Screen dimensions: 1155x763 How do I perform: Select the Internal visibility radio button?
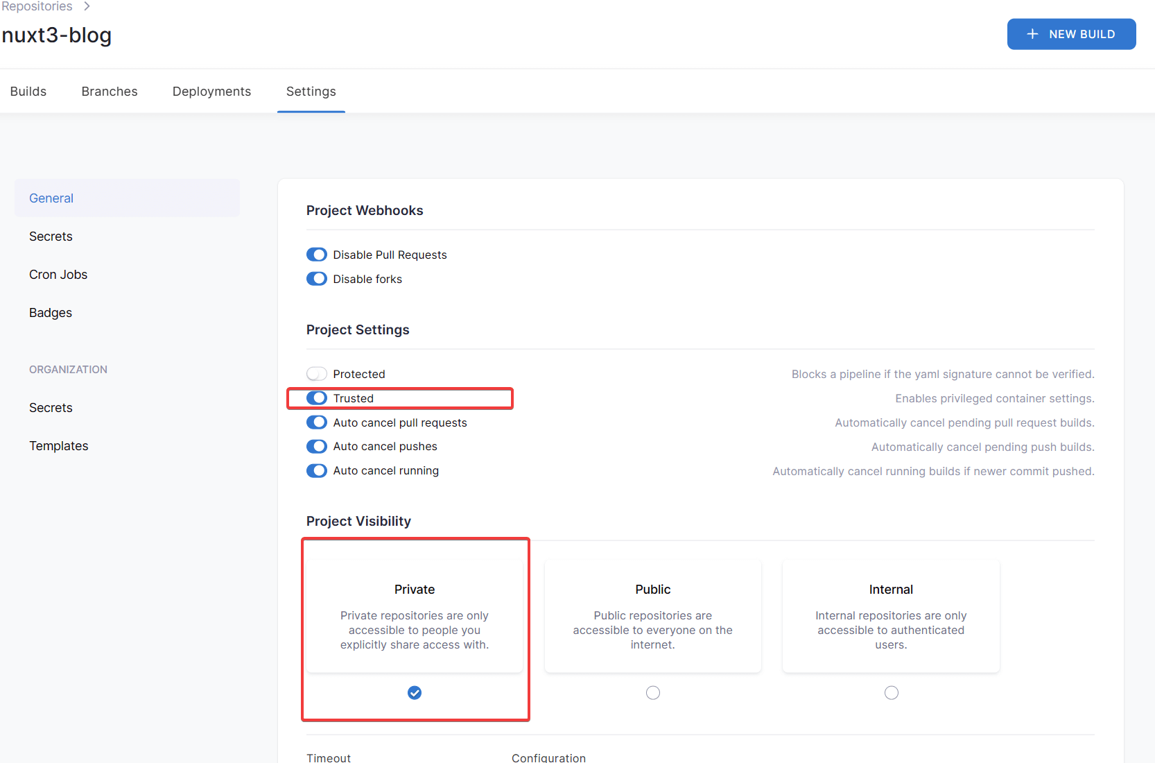tap(891, 693)
